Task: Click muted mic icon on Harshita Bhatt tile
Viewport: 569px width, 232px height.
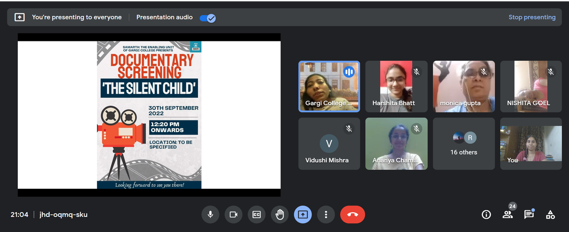Action: coord(417,72)
